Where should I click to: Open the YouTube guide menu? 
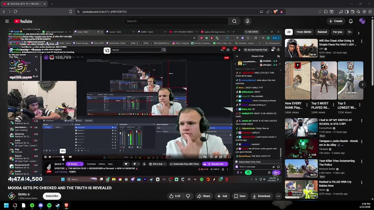click(7, 21)
